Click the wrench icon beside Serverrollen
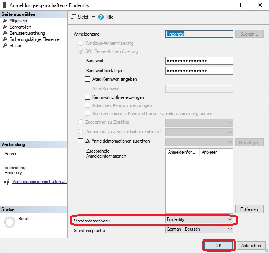This screenshot has width=269, height=253. pos(5,27)
